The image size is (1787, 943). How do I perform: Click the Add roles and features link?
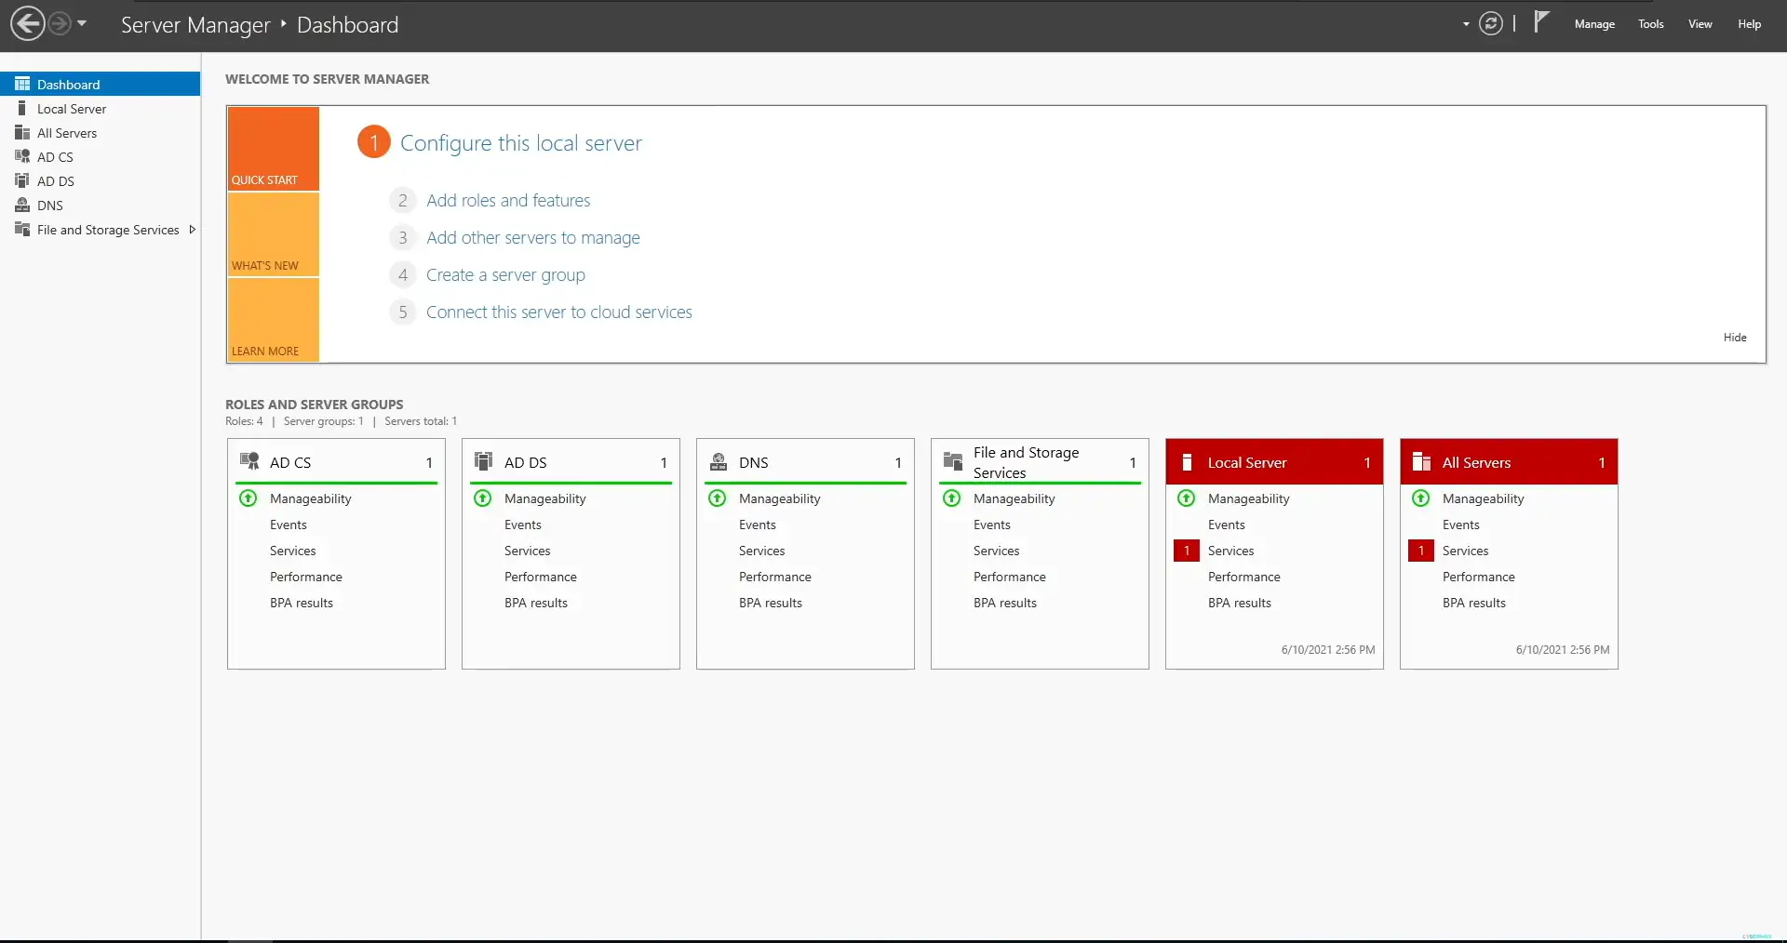pyautogui.click(x=508, y=200)
